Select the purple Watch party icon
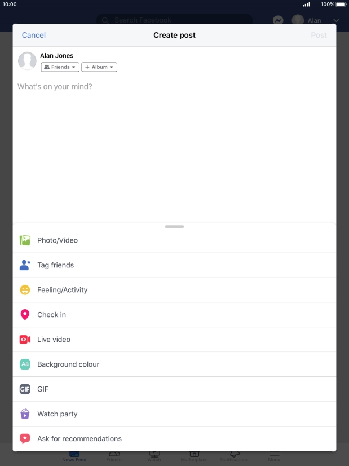 point(25,414)
